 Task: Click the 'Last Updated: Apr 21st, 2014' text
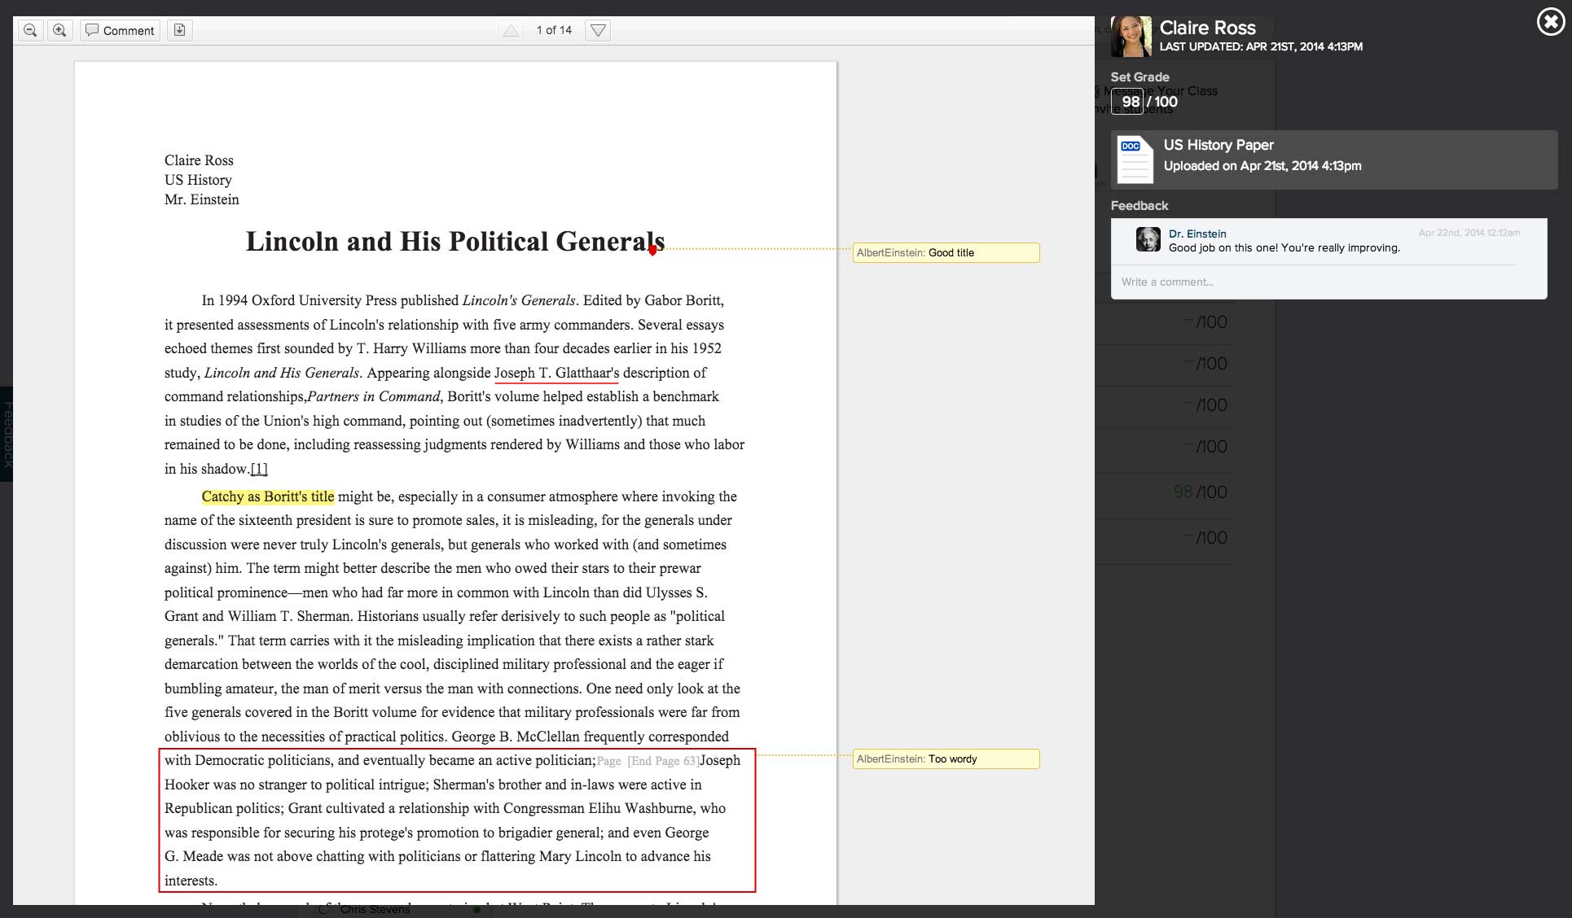point(1261,46)
